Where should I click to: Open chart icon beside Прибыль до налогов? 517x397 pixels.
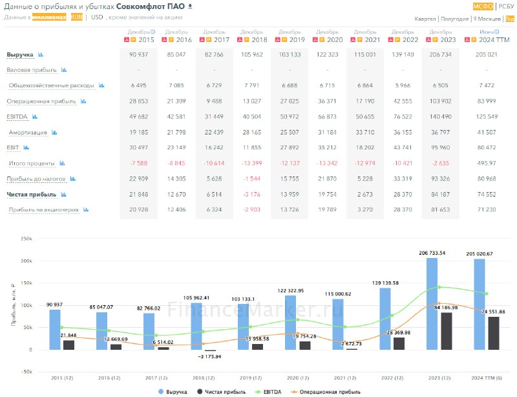[73, 178]
